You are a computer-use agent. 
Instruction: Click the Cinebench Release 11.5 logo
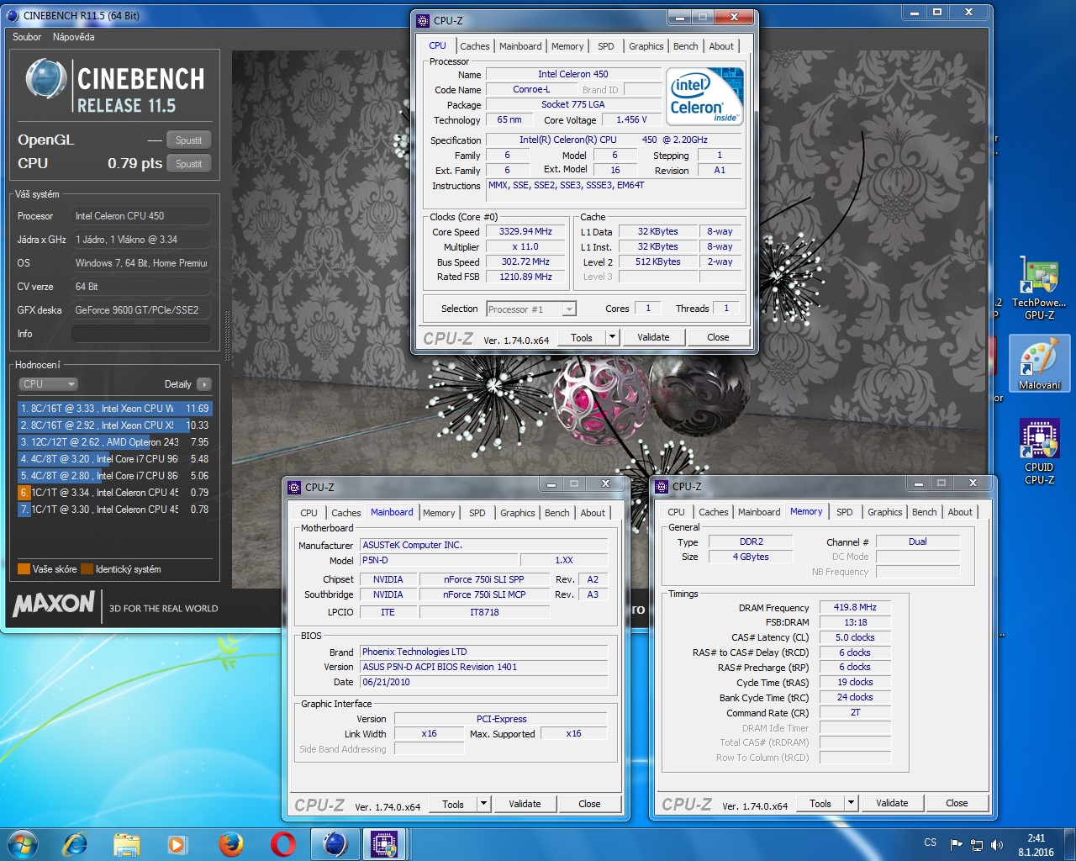tap(115, 86)
